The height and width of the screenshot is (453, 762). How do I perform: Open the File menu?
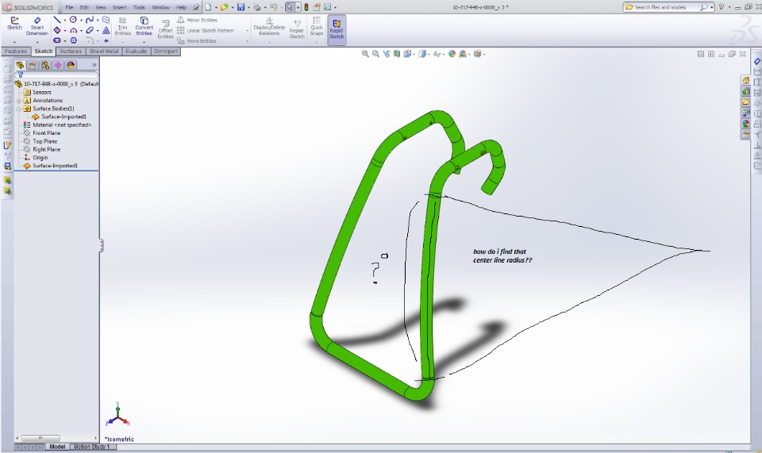pyautogui.click(x=70, y=7)
